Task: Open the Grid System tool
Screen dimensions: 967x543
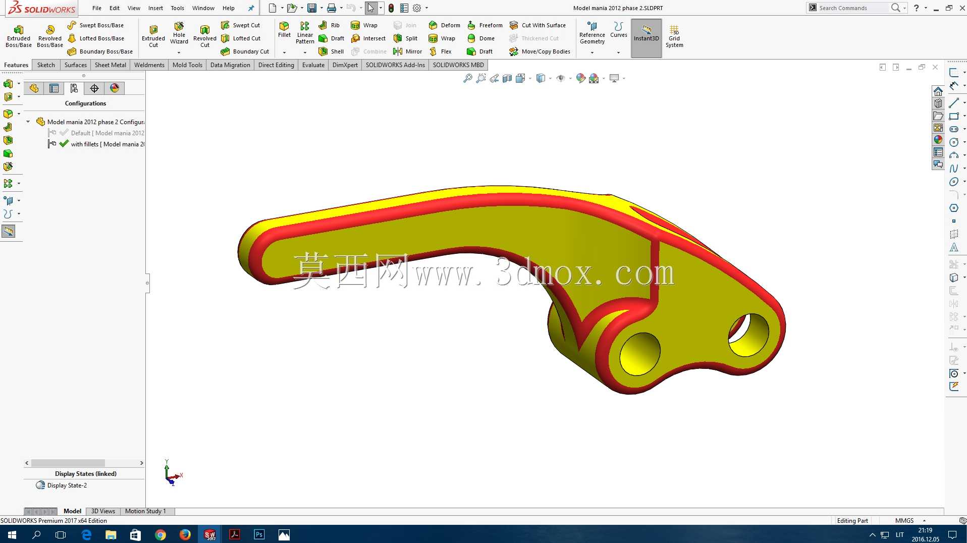Action: pyautogui.click(x=674, y=36)
